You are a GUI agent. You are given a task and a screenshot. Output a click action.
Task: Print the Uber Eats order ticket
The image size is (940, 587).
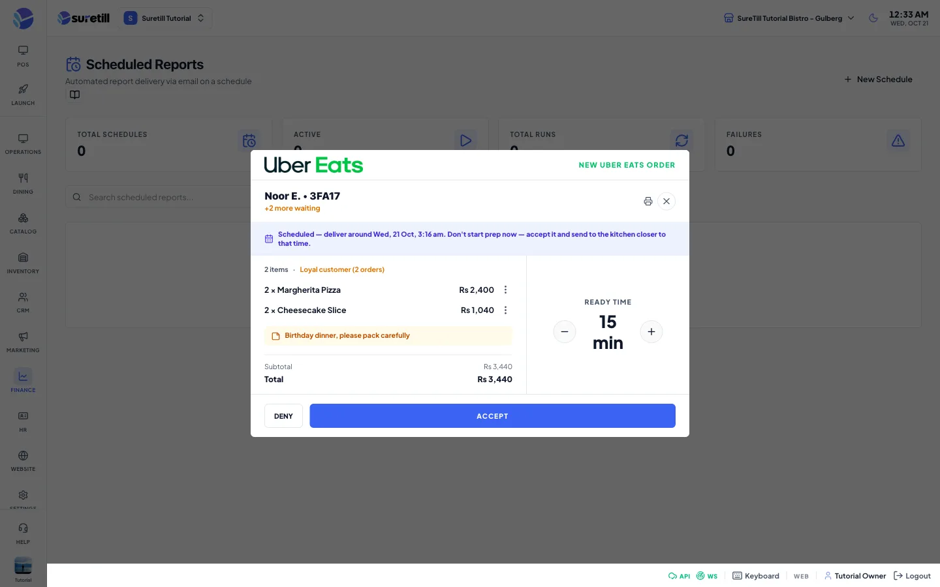tap(648, 202)
